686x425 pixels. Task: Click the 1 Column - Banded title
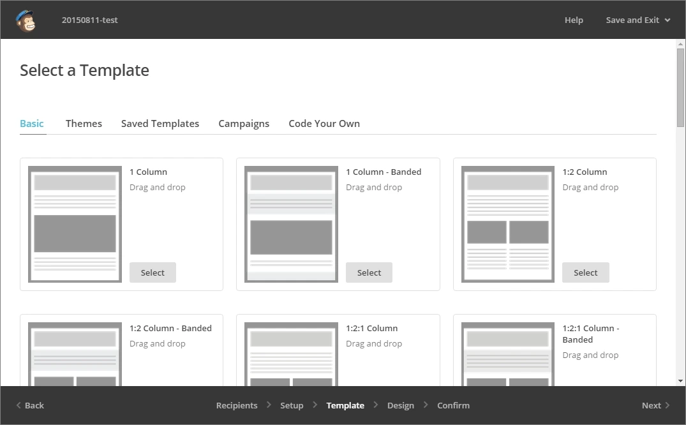(384, 172)
